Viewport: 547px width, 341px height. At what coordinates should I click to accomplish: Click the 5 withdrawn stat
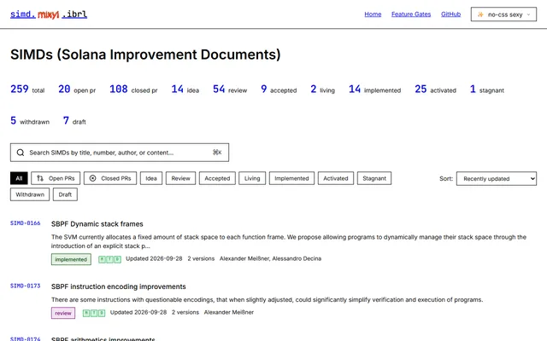pos(30,121)
